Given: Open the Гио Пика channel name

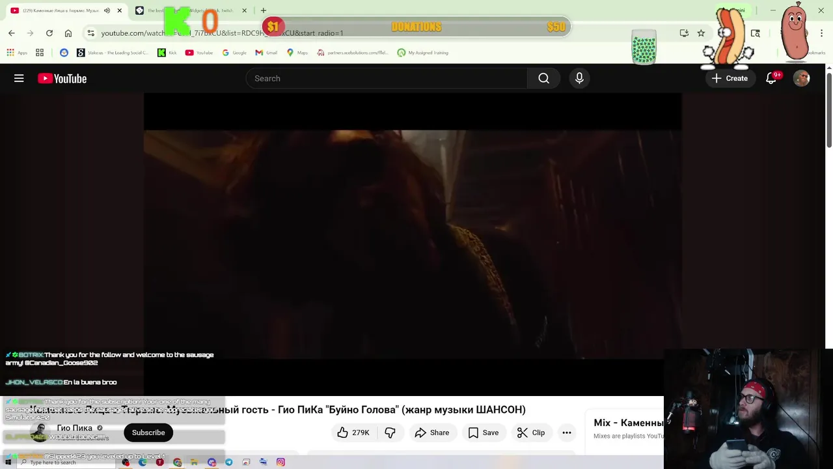Looking at the screenshot, I should pos(74,428).
